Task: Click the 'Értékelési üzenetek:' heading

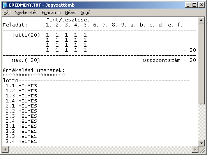Action: [34, 70]
